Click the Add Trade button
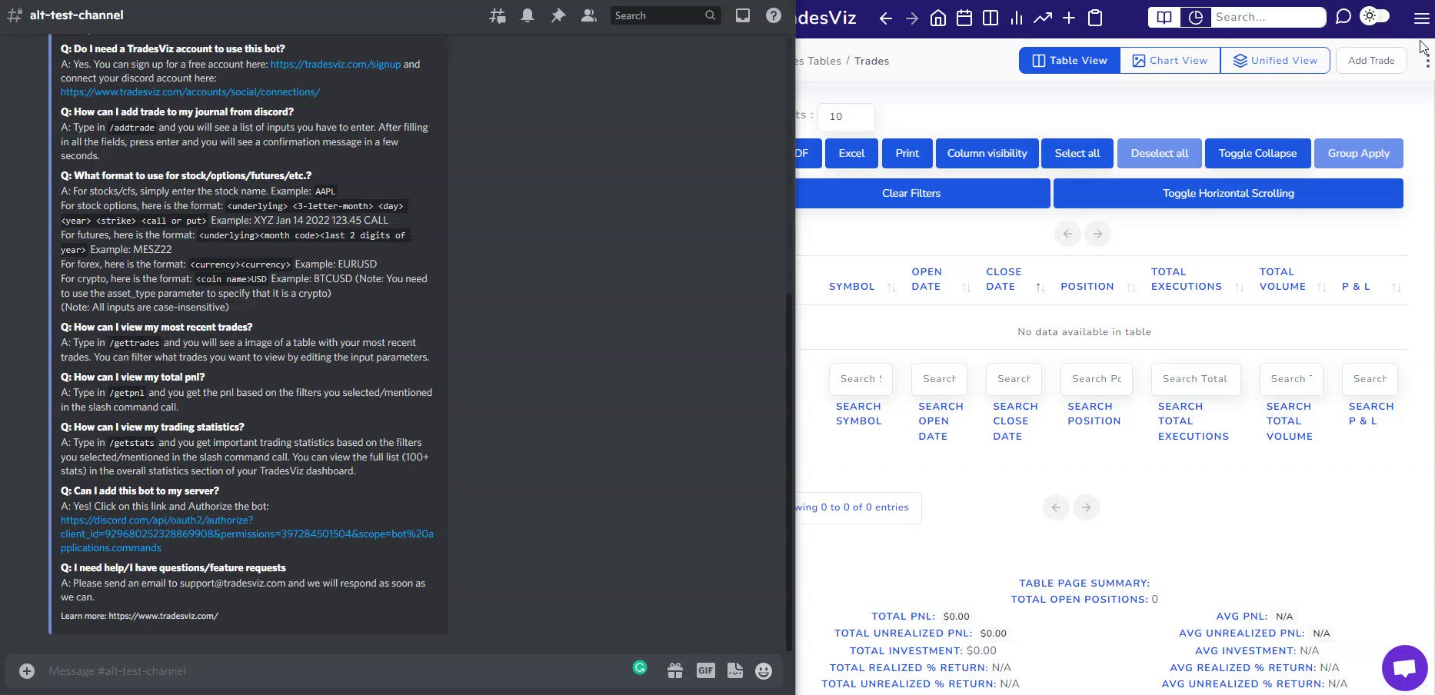1435x695 pixels. 1371,61
